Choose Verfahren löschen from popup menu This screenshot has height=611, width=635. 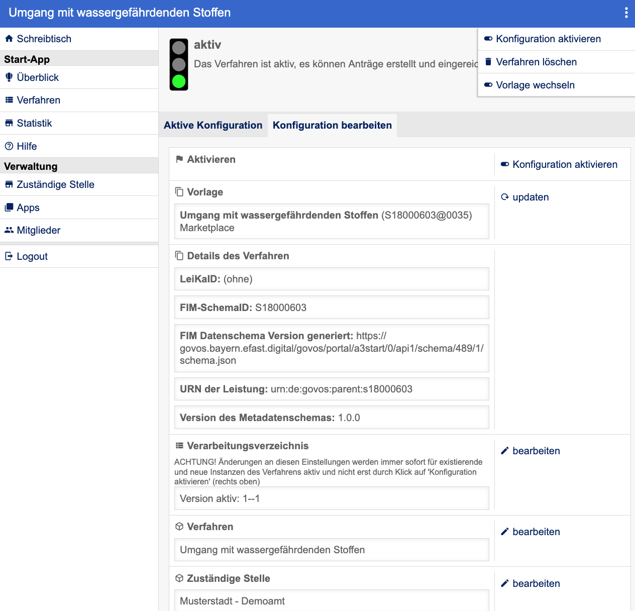pos(536,62)
